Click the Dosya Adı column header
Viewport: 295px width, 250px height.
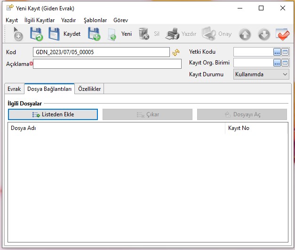[117, 128]
